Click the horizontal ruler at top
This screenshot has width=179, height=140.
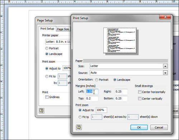[92, 2]
